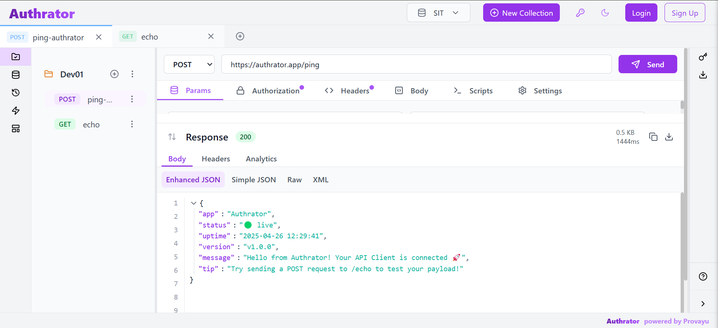This screenshot has width=718, height=328.
Task: Open the key/credentials icon in top bar
Action: coord(580,13)
